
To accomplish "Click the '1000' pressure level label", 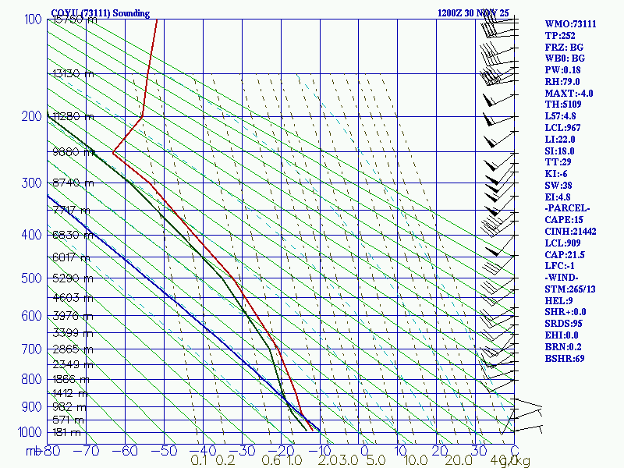I will (30, 432).
